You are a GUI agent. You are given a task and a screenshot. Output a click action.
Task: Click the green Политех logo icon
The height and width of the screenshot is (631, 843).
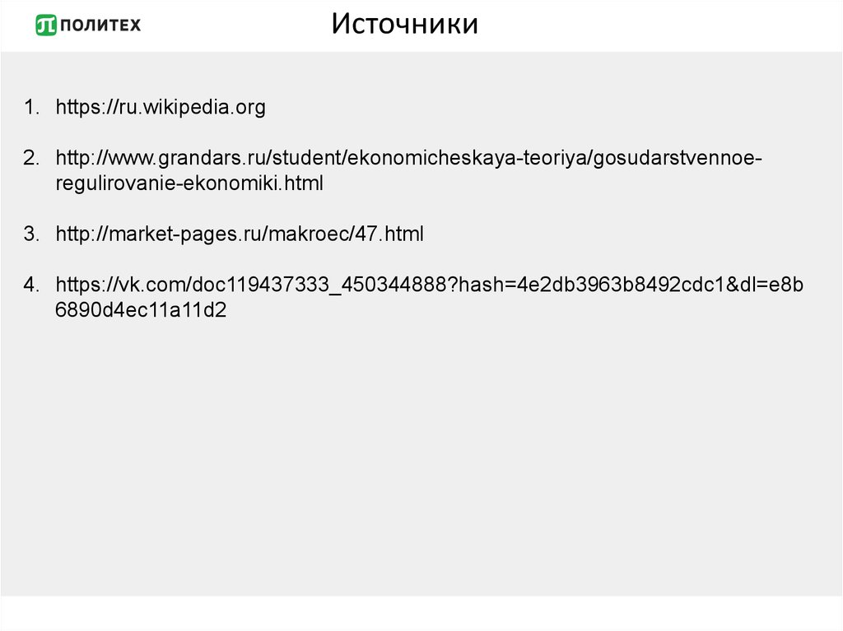(46, 26)
